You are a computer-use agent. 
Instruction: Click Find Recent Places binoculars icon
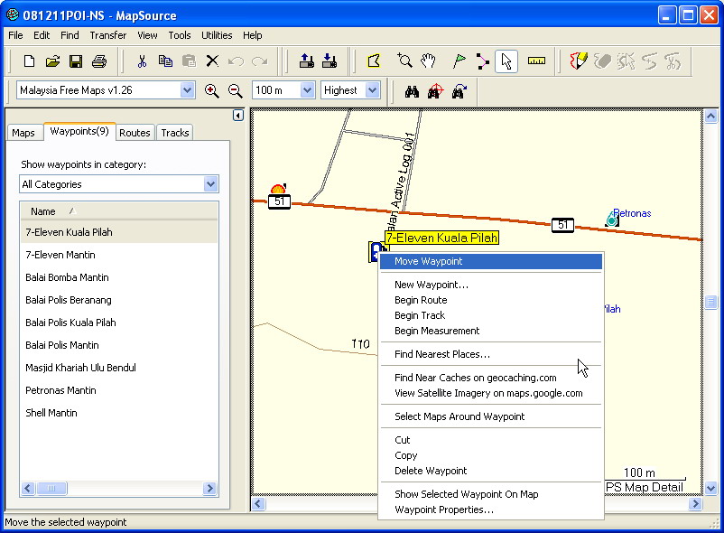tap(459, 91)
